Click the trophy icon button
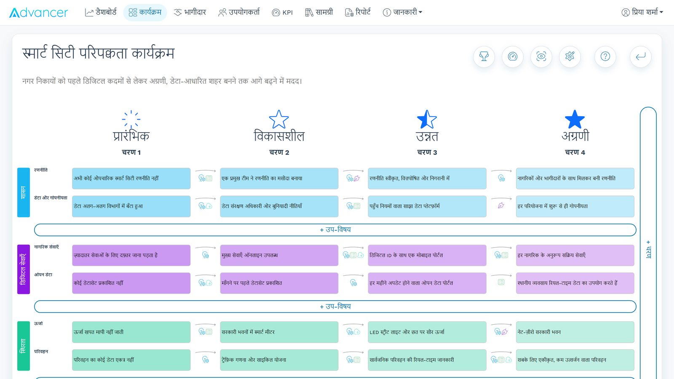The height and width of the screenshot is (379, 674). click(x=484, y=56)
